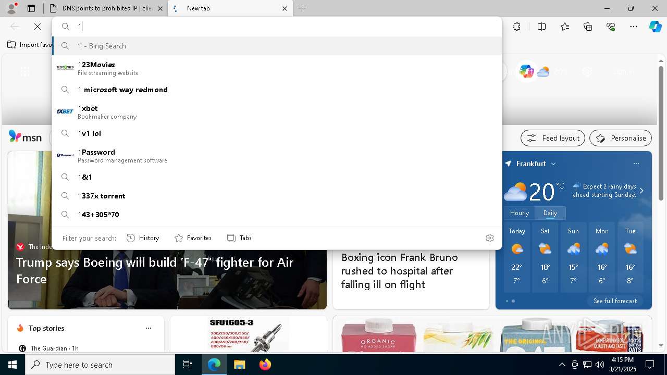Switch to DNS points to prohibited IP tab
Viewport: 667px width, 375px height.
click(105, 8)
